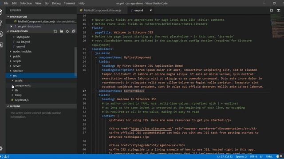Click UTF-8 encoding in status bar
Viewport: 284px width, 159px height.
253,156
